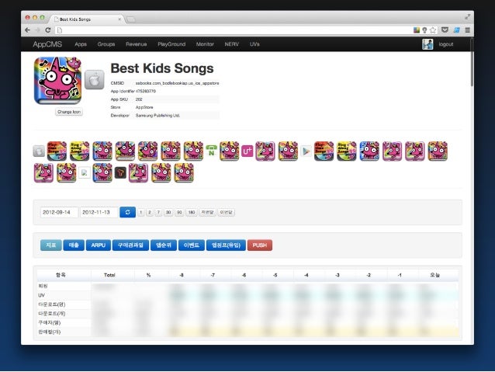This screenshot has width=495, height=372.
Task: Switch to the 지표 tab
Action: pos(51,245)
